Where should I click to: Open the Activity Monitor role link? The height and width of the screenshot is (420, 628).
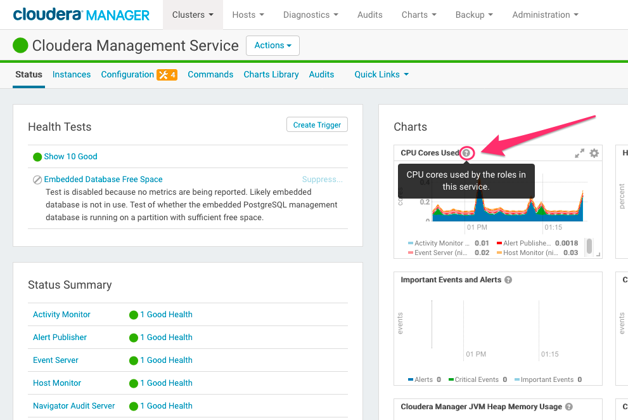pos(61,315)
